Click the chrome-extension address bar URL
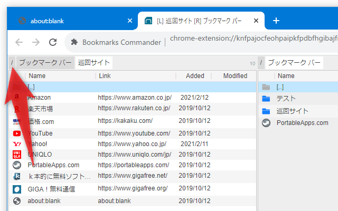Image resolution: width=338 pixels, height=211 pixels. 254,39
